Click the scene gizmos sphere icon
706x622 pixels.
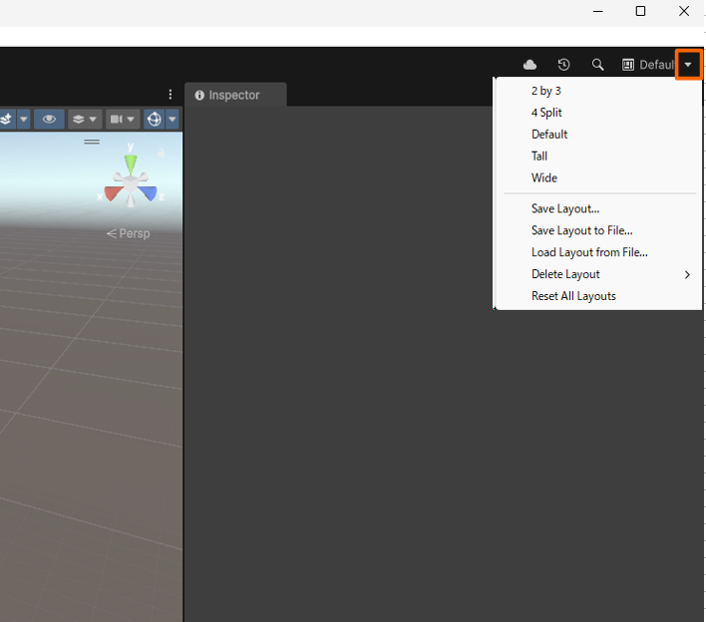coord(154,120)
